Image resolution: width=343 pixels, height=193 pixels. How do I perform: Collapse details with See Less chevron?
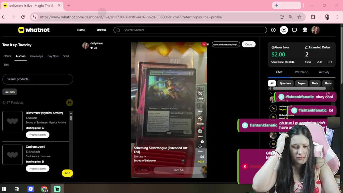click(x=140, y=157)
